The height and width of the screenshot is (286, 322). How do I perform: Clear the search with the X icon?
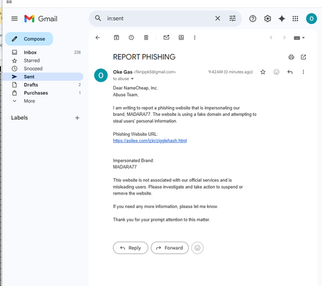218,19
